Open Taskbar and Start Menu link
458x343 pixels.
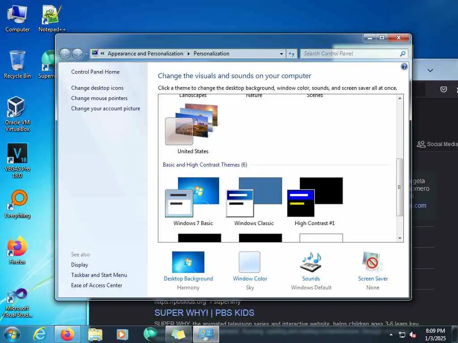[99, 275]
